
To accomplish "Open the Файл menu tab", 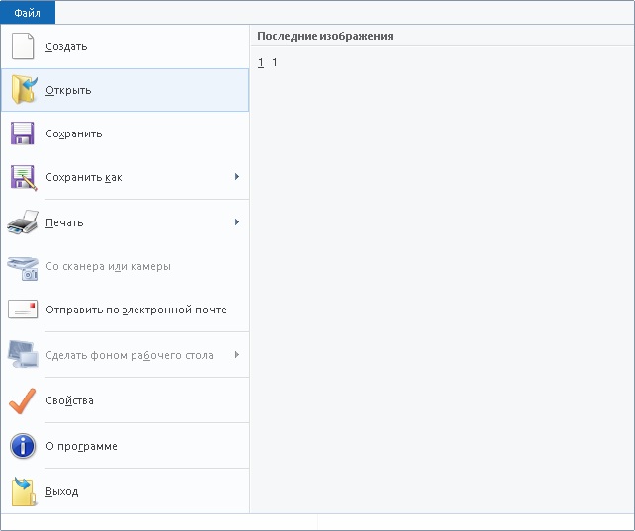I will [x=28, y=12].
